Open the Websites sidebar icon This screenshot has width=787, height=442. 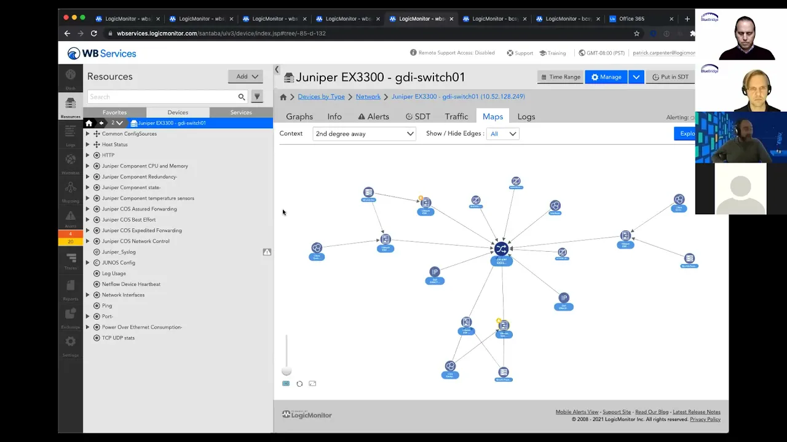pyautogui.click(x=71, y=163)
